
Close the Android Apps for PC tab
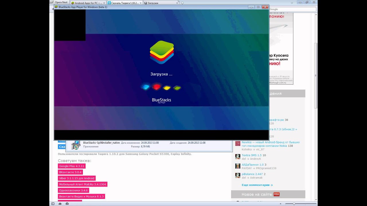[x=104, y=3]
